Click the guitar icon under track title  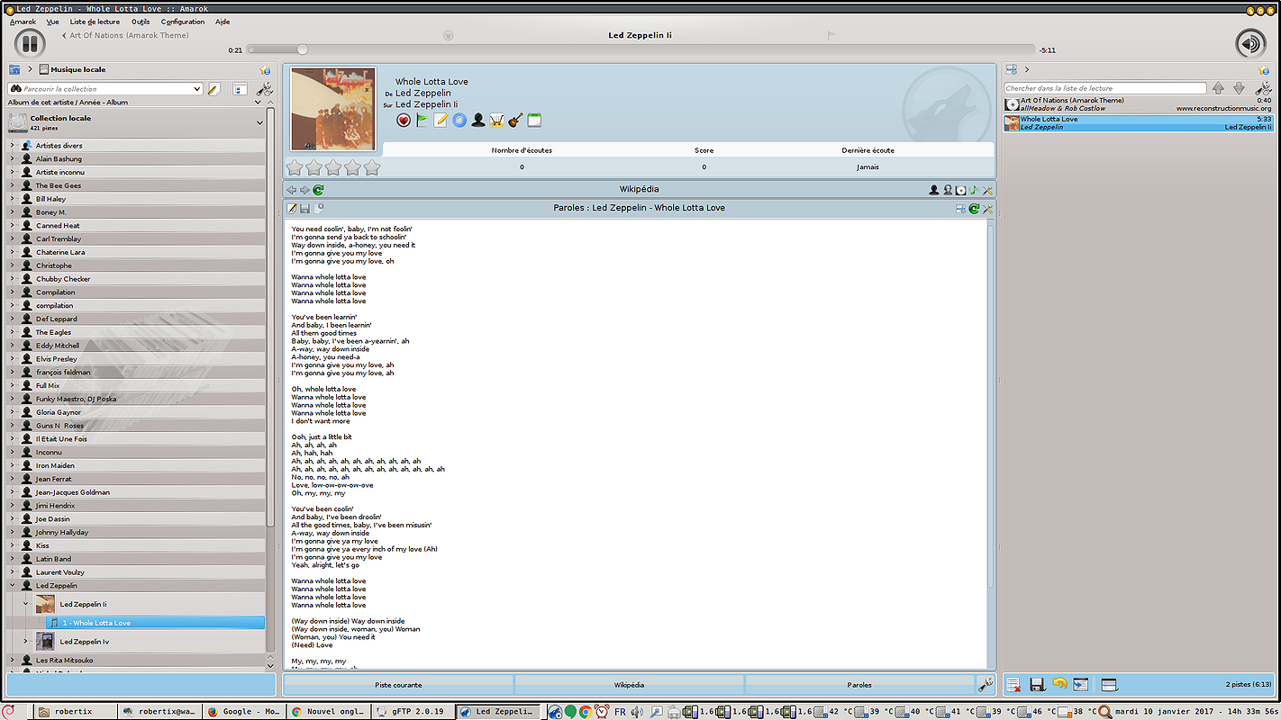pos(515,121)
